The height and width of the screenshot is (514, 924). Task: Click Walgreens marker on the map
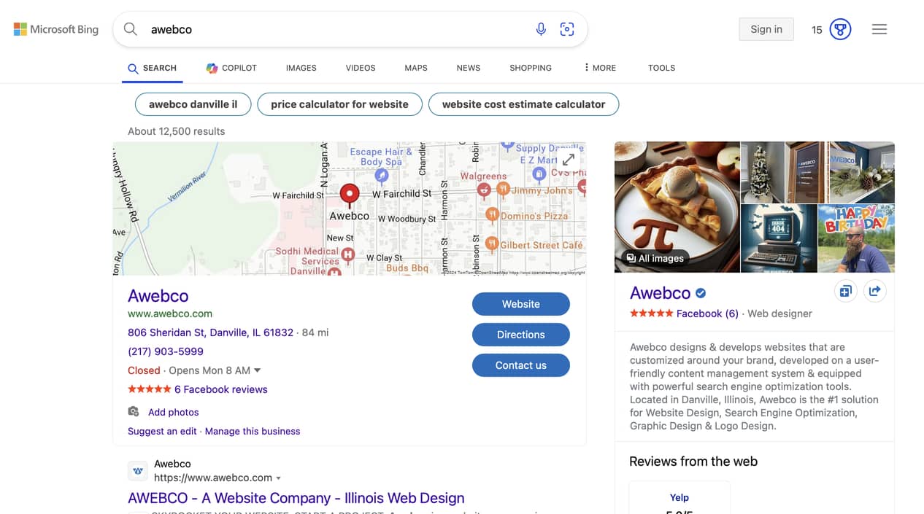click(x=483, y=190)
